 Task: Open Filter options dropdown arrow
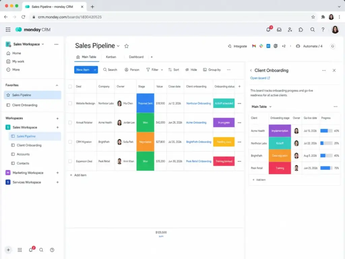tap(162, 70)
